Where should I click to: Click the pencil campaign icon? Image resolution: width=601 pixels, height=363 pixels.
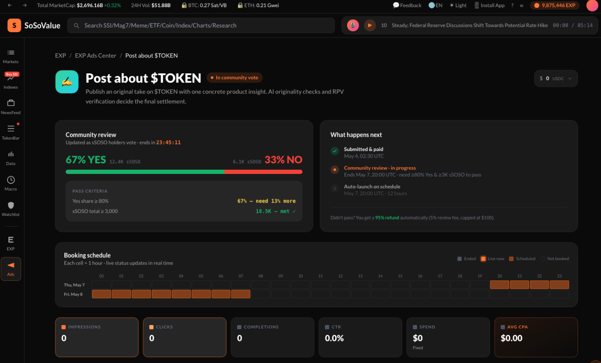click(67, 82)
